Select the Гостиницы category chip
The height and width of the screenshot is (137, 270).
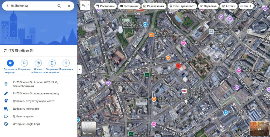point(129,6)
